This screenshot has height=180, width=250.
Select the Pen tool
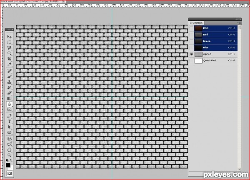tap(9, 116)
